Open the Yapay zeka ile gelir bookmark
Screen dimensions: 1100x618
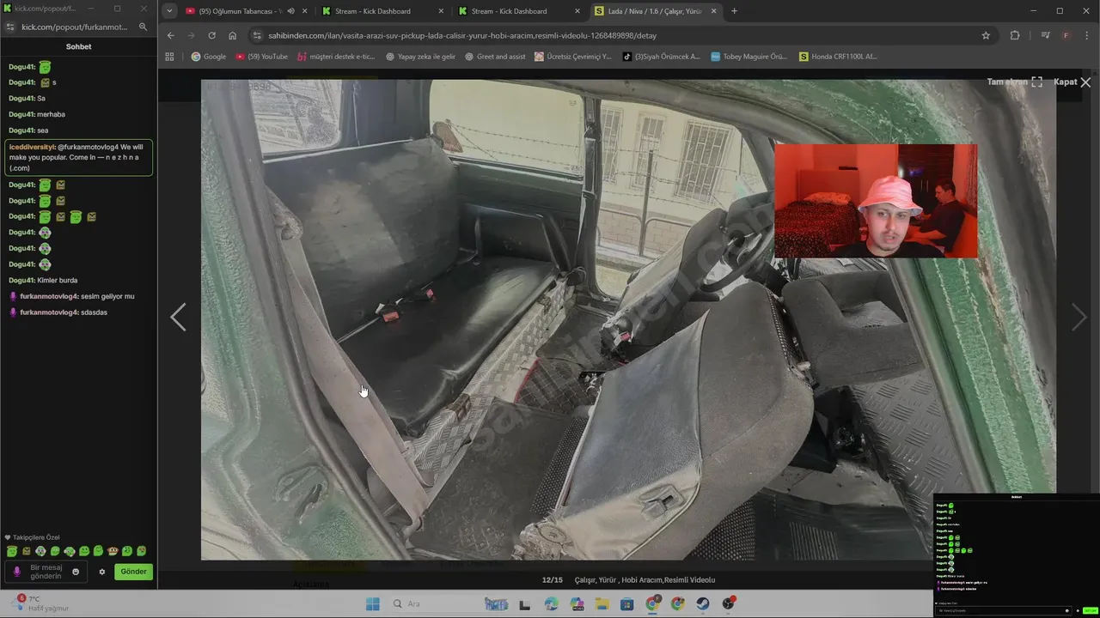tap(420, 57)
